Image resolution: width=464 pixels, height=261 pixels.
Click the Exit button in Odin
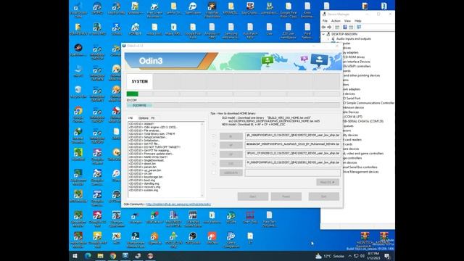[x=324, y=196]
